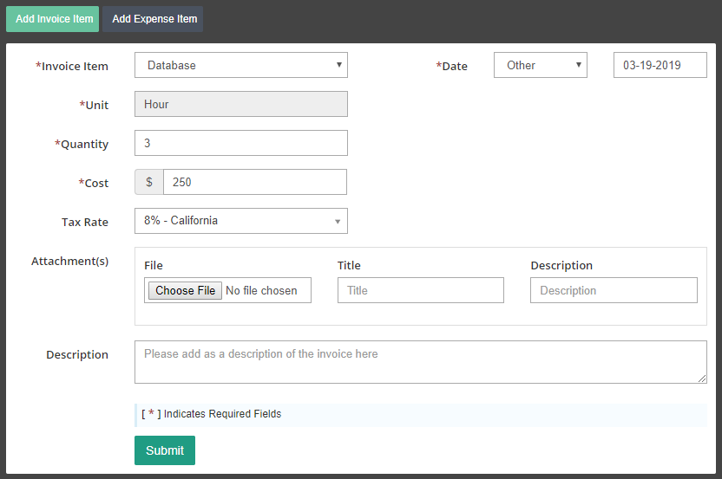Click the Title column heading in attachments
Viewport: 722px width, 479px height.
[349, 265]
